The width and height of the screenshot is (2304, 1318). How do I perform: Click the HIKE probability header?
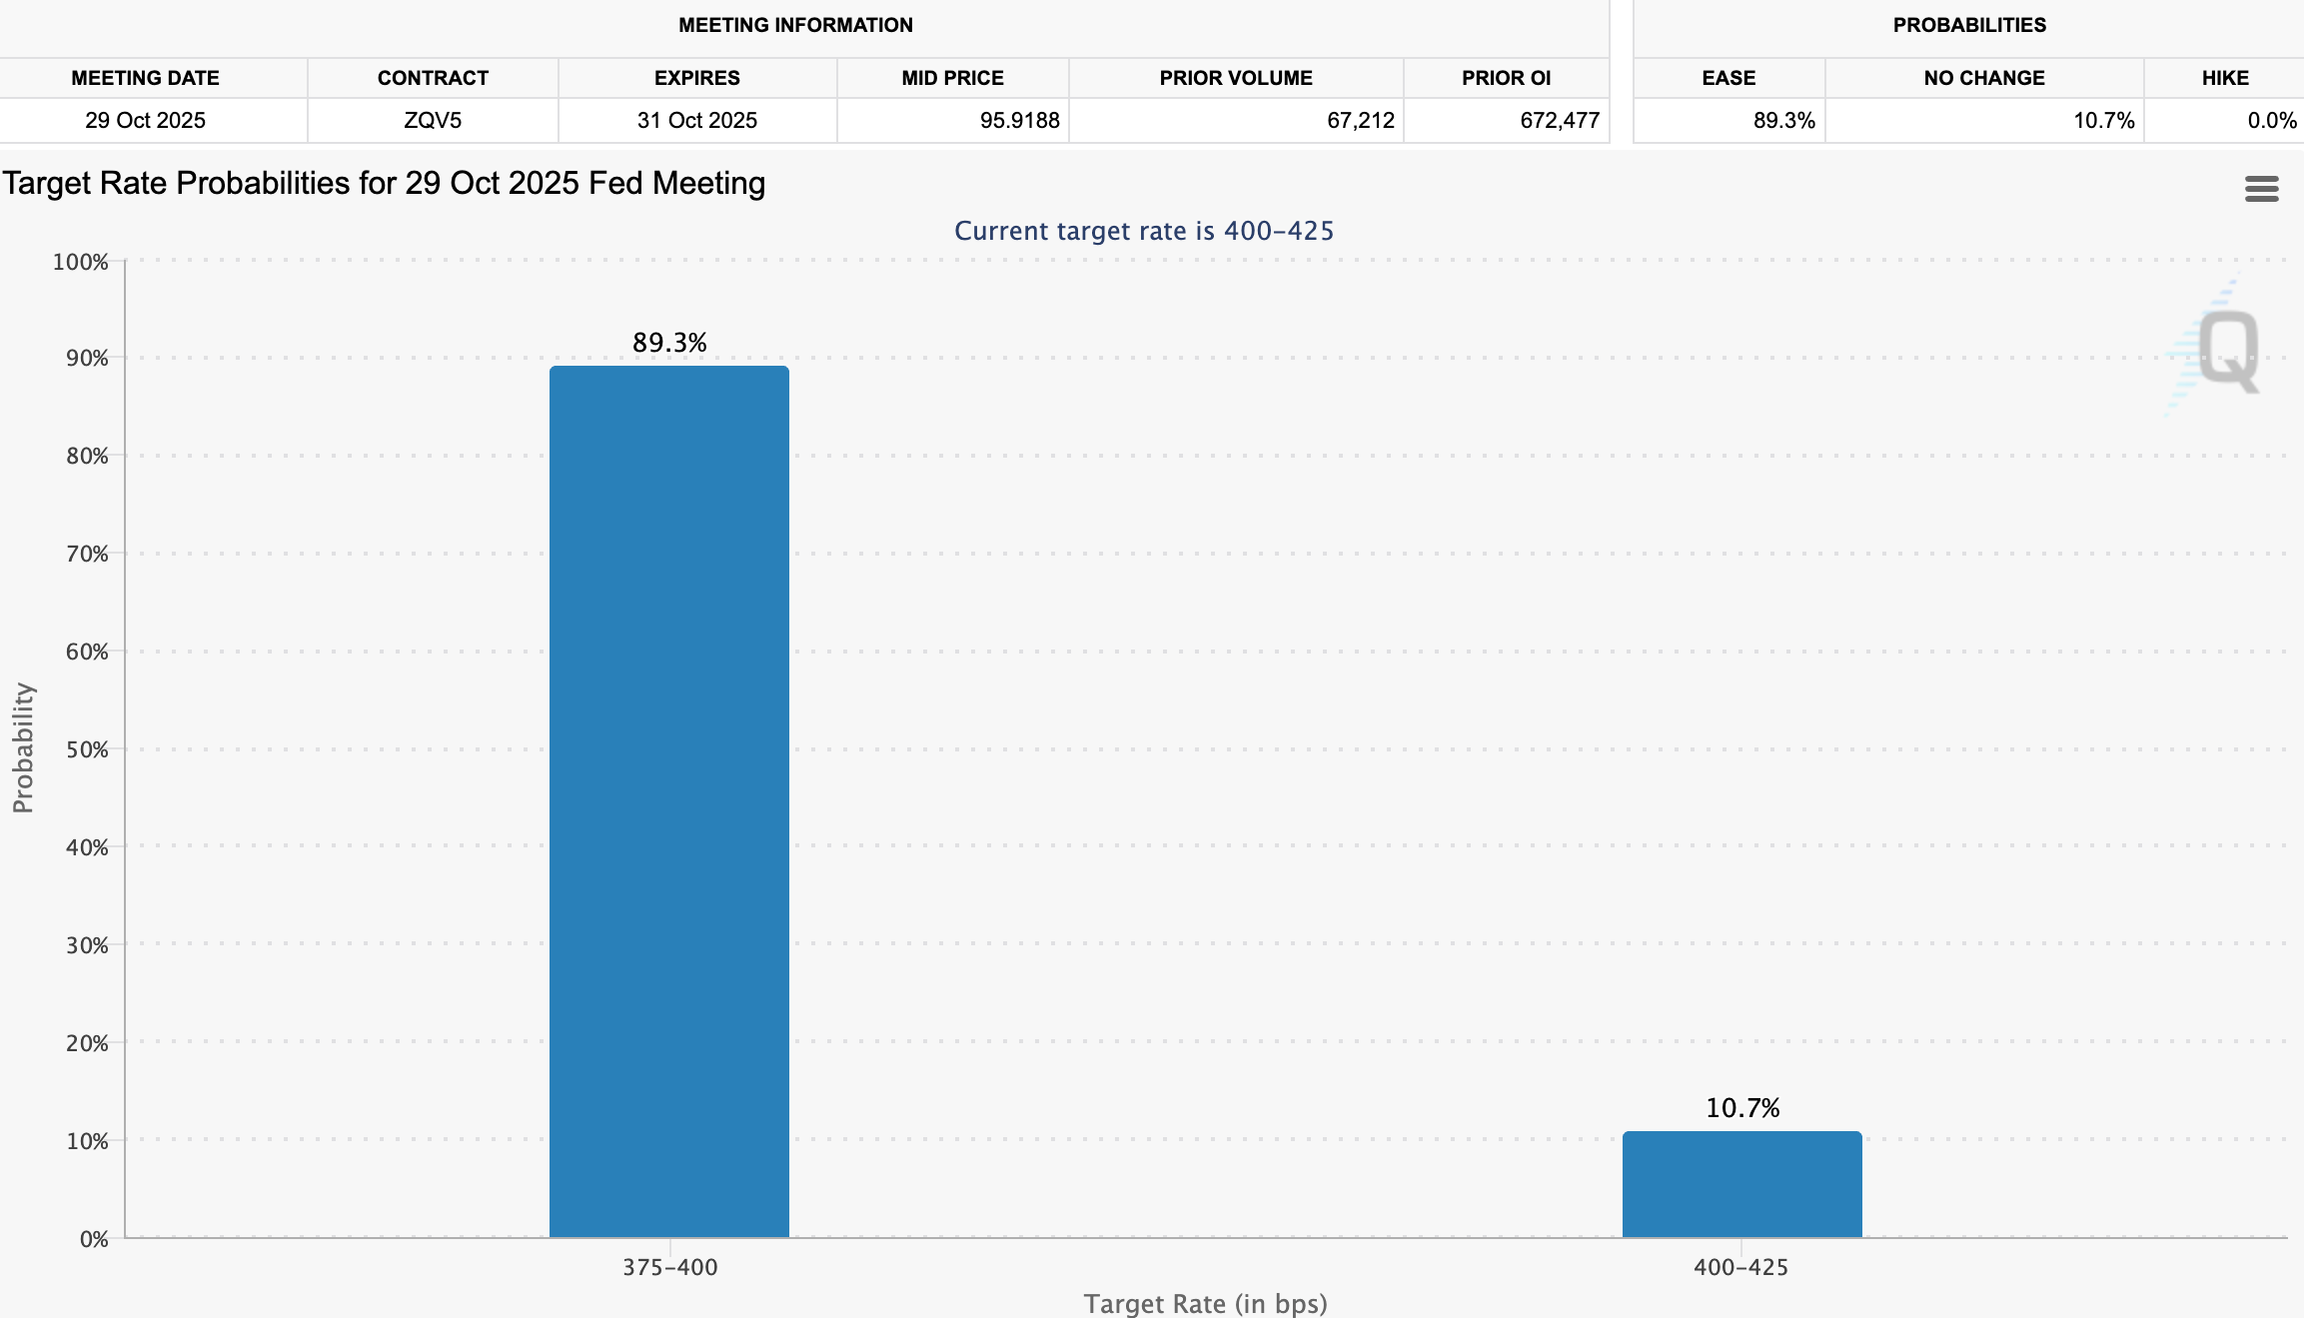2224,78
